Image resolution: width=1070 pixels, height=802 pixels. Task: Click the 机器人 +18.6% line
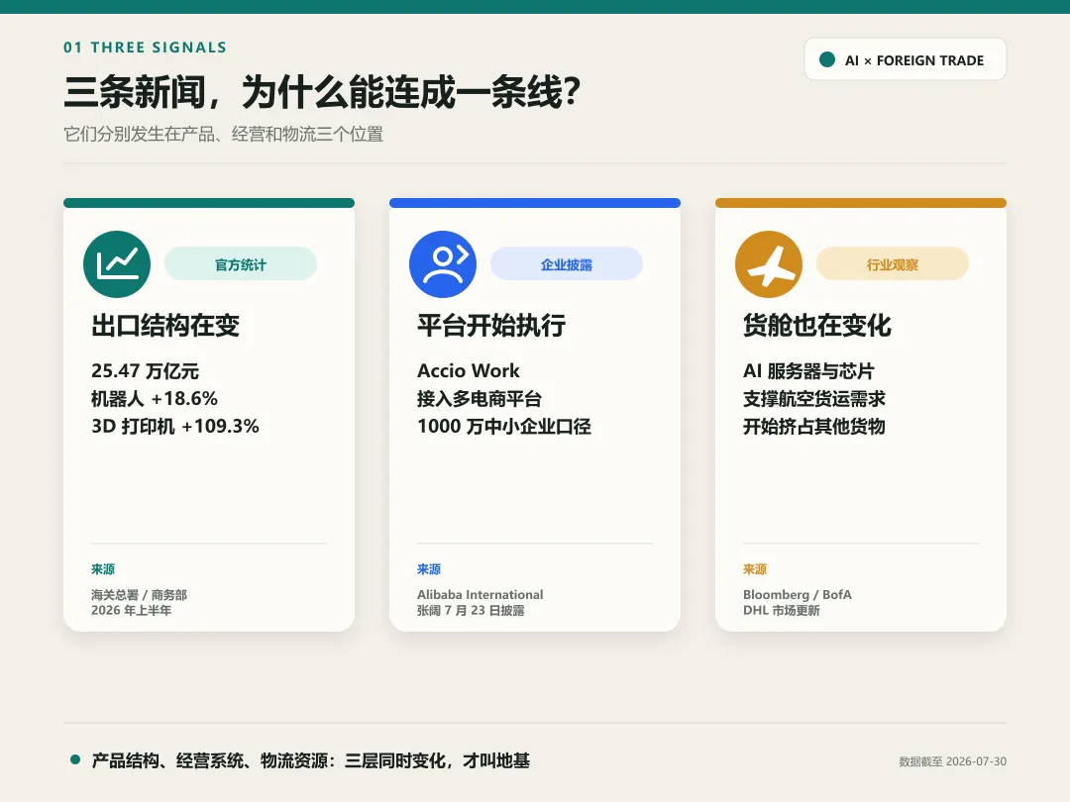click(155, 398)
